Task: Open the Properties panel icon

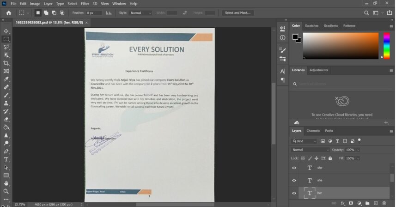Action: tap(282, 29)
